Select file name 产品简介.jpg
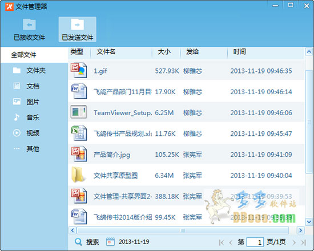Screen dimensions: 314x251 pyautogui.click(x=112, y=155)
